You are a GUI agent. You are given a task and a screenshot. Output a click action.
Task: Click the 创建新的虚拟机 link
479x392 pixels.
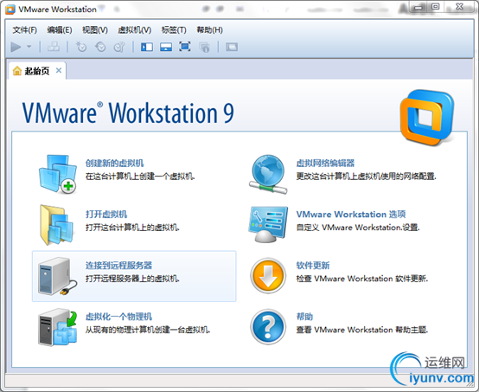(114, 163)
